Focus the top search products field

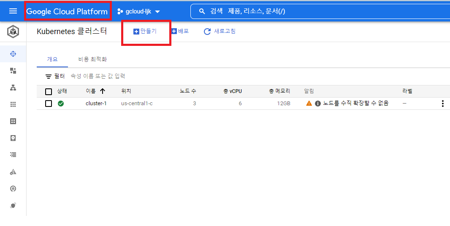(320, 11)
